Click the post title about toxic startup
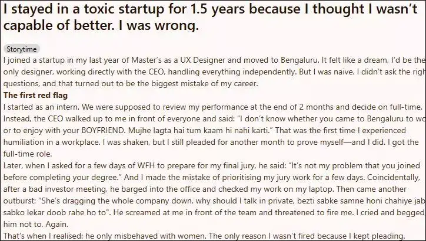 pyautogui.click(x=210, y=17)
